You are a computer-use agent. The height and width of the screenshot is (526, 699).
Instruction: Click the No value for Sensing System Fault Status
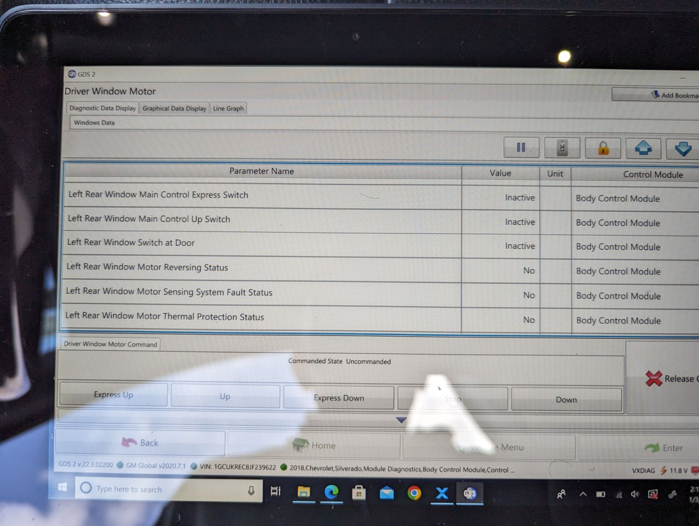[529, 296]
